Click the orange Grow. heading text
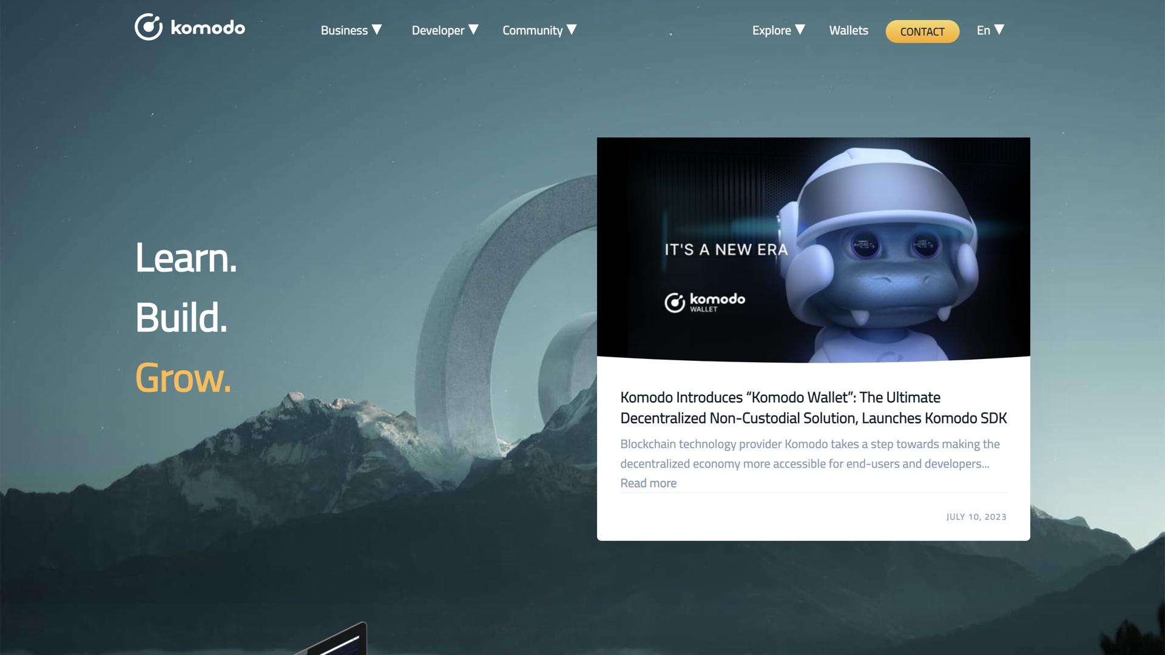The height and width of the screenshot is (655, 1165). (183, 378)
